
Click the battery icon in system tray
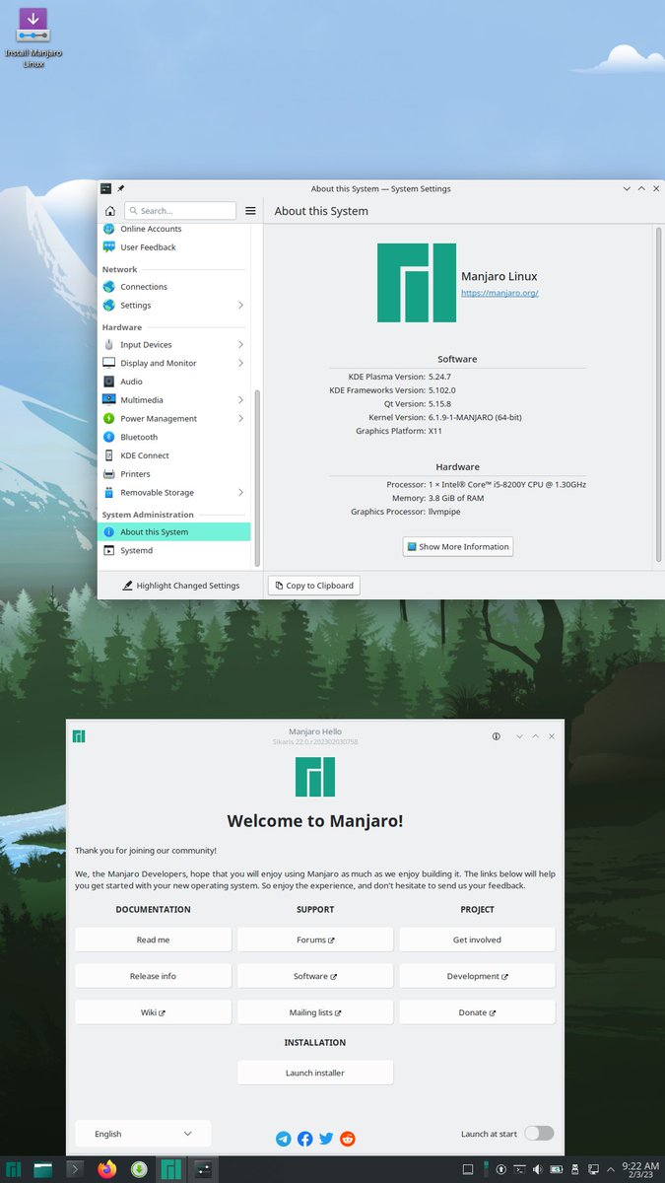(556, 1169)
